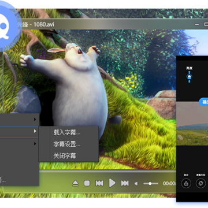Mute audio via the speaker icon
The height and width of the screenshot is (208, 208).
pyautogui.click(x=136, y=184)
